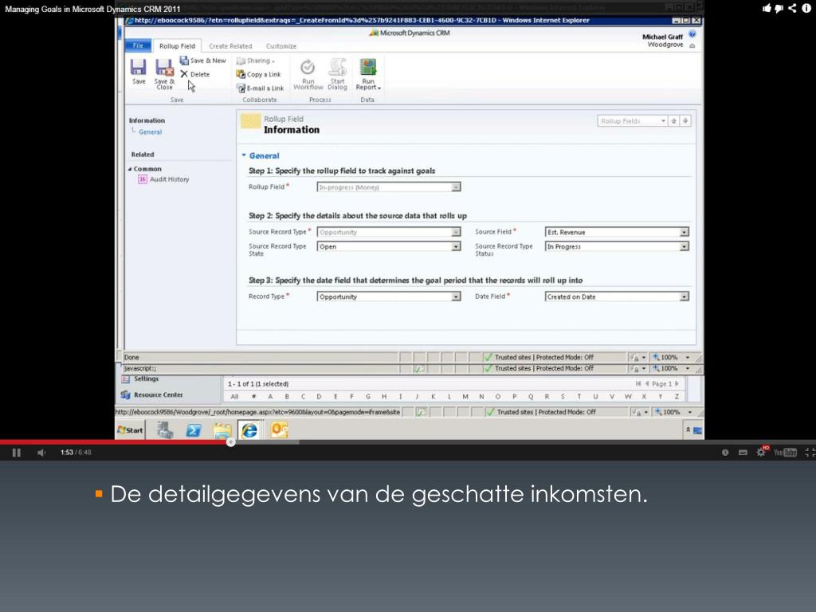
Task: Go to previous record with up arrow
Action: [674, 121]
